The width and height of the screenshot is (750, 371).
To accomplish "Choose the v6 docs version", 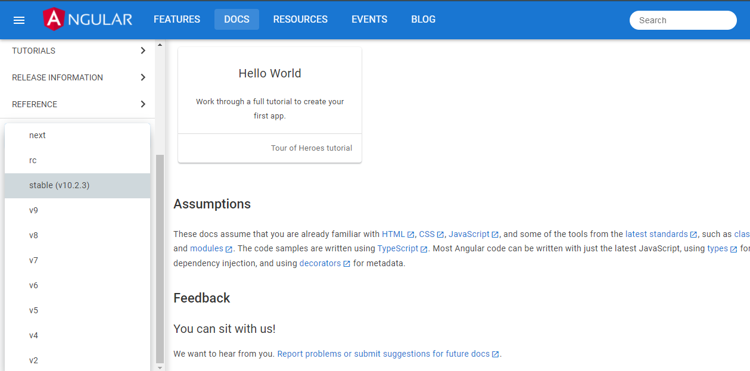I will [x=77, y=285].
